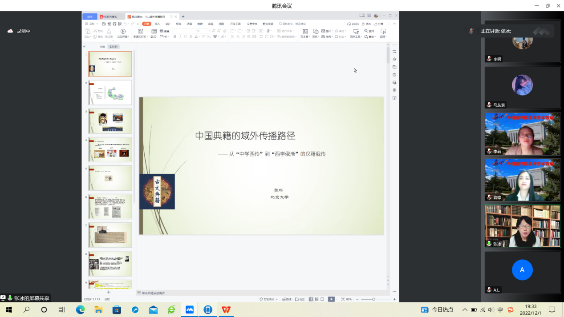The width and height of the screenshot is (564, 317).
Task: Click the save icon in quick access toolbar
Action: coord(104,24)
